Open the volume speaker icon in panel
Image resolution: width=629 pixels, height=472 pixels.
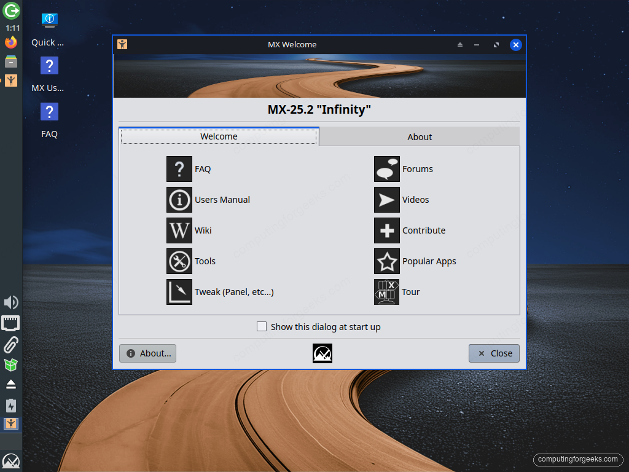coord(11,302)
